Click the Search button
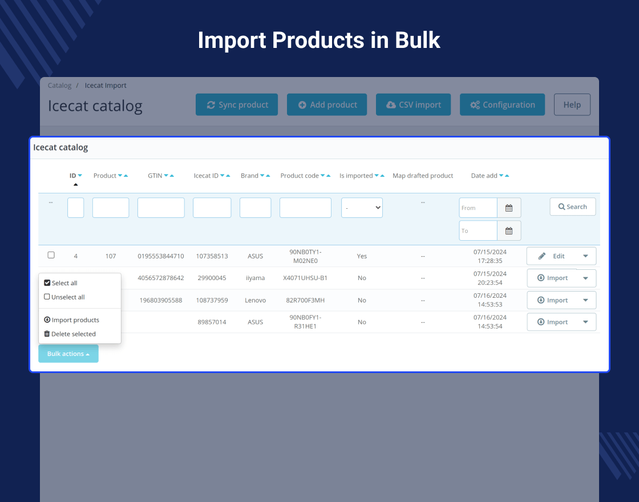639x502 pixels. [573, 207]
